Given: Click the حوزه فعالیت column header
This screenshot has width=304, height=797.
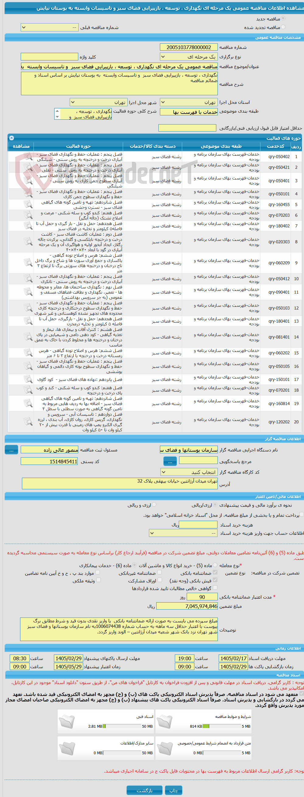Looking at the screenshot, I should (x=78, y=146).
